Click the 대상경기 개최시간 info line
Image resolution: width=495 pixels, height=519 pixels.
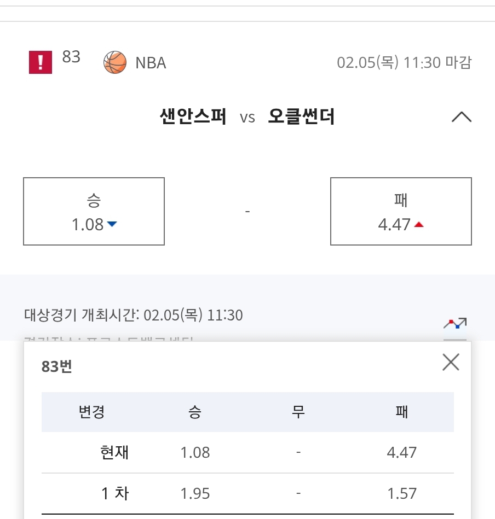(x=133, y=316)
